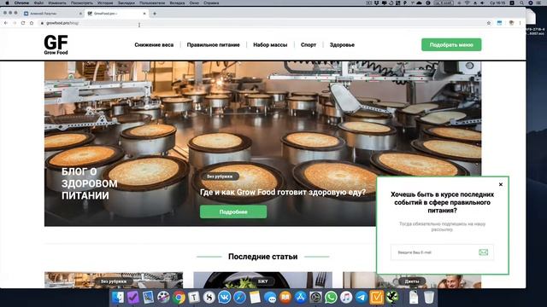Screen dimensions: 547x307
Task: Reload the page with refresh icon
Action: pos(23,23)
